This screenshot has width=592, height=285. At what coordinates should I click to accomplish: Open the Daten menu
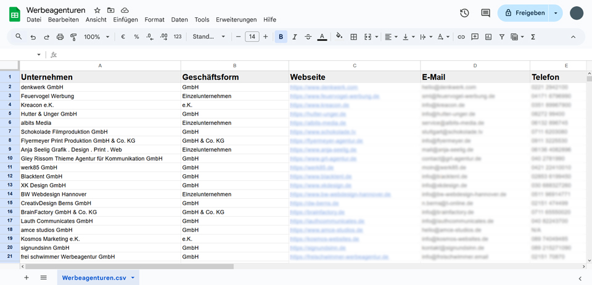(179, 20)
